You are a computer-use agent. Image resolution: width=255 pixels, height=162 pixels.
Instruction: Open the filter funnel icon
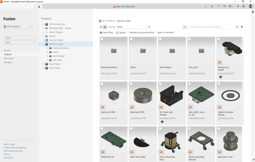pos(242,27)
